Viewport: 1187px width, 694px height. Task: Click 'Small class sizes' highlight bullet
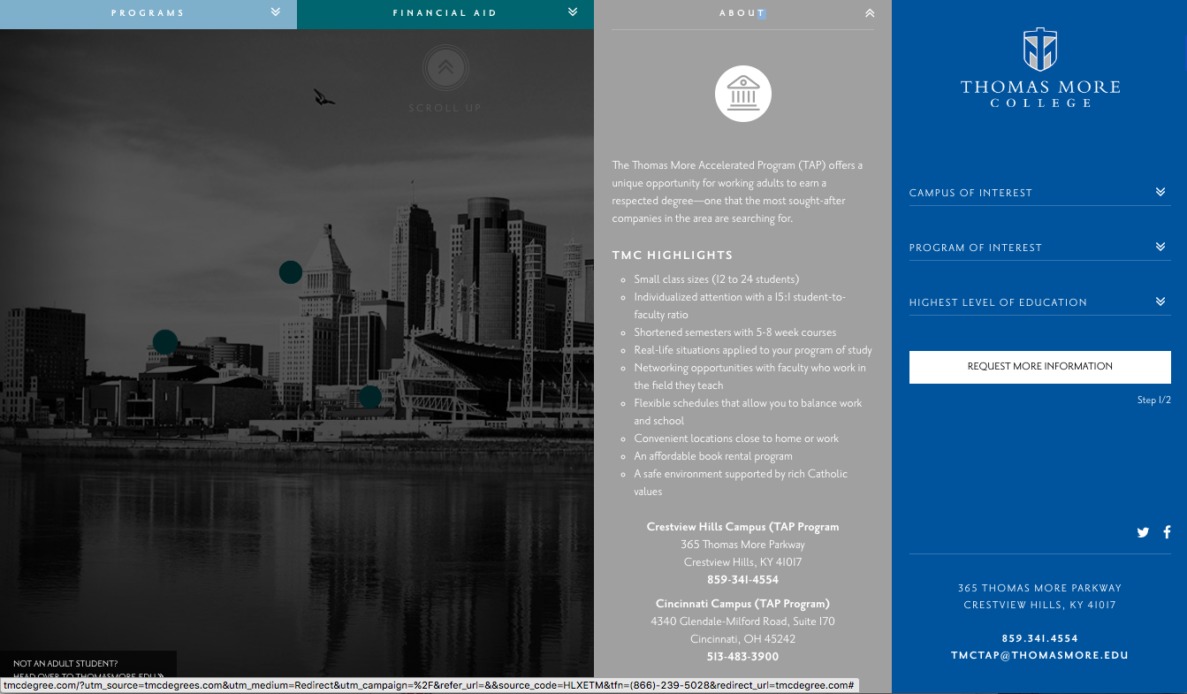point(716,279)
